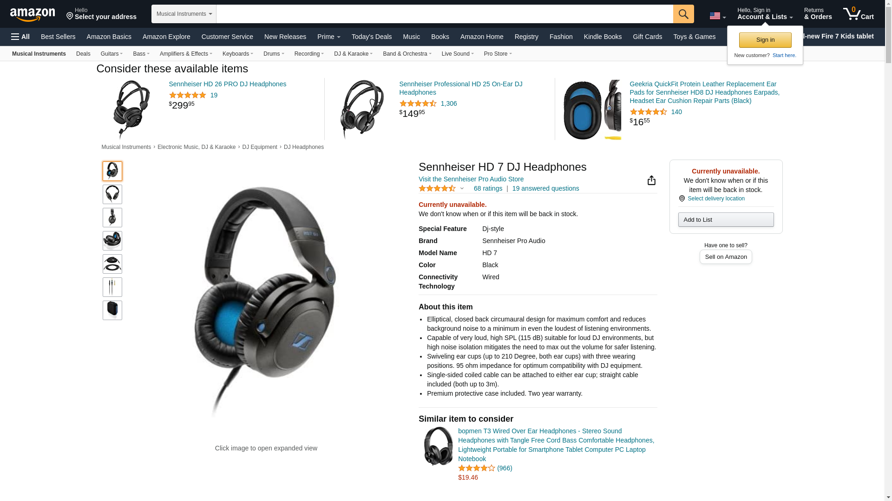Go to Best Sellers menu item
This screenshot has height=501, width=892.
coord(58,37)
